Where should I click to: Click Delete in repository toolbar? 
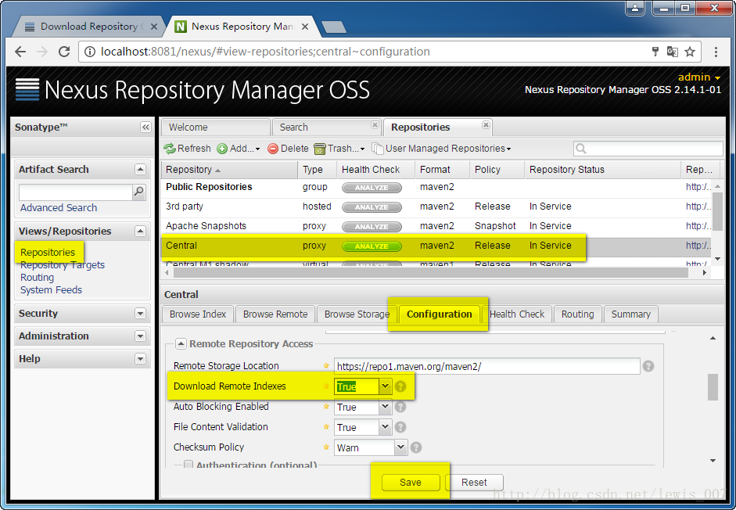point(288,149)
